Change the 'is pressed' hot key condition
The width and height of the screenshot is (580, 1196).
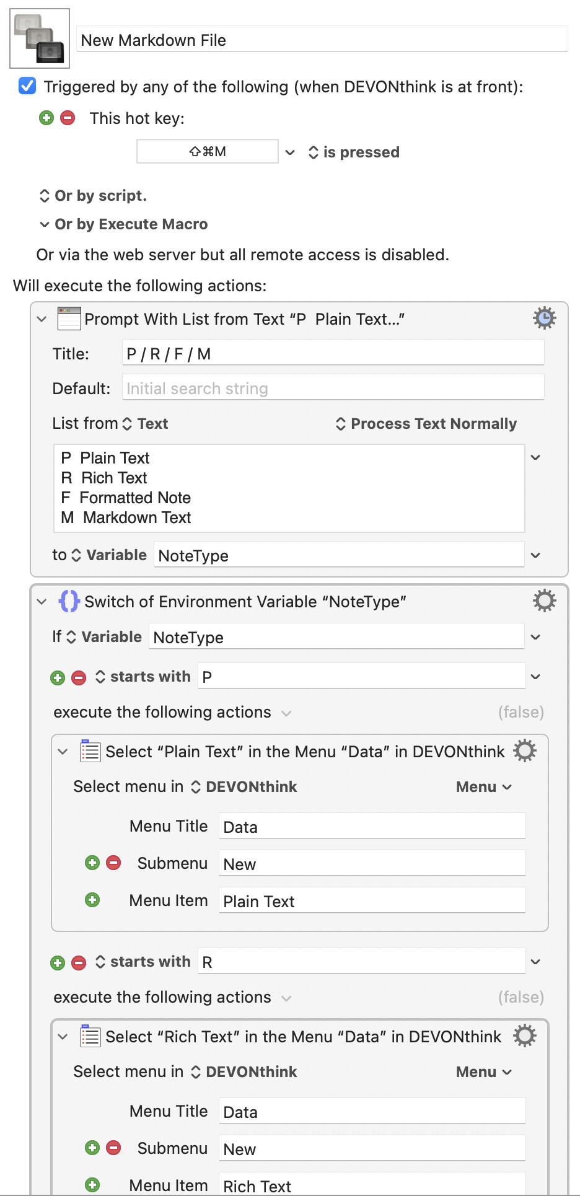354,152
